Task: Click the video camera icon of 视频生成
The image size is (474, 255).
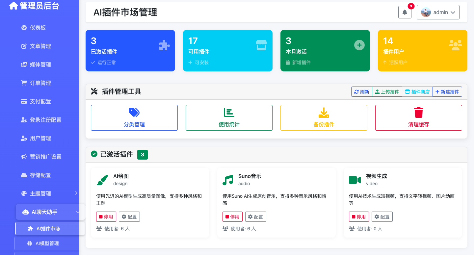Action: [x=355, y=180]
